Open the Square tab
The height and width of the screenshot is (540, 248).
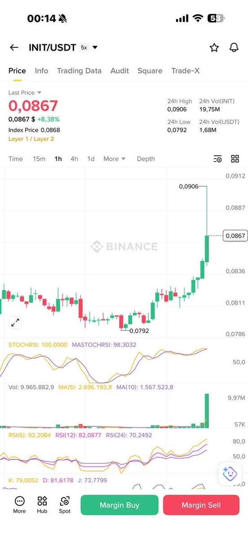[x=150, y=71]
